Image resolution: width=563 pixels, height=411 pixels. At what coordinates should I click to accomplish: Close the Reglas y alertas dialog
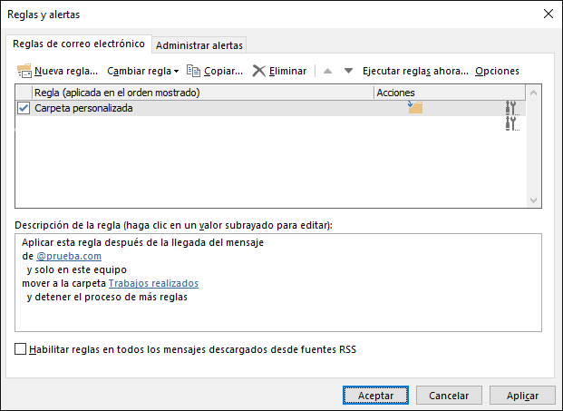point(548,14)
